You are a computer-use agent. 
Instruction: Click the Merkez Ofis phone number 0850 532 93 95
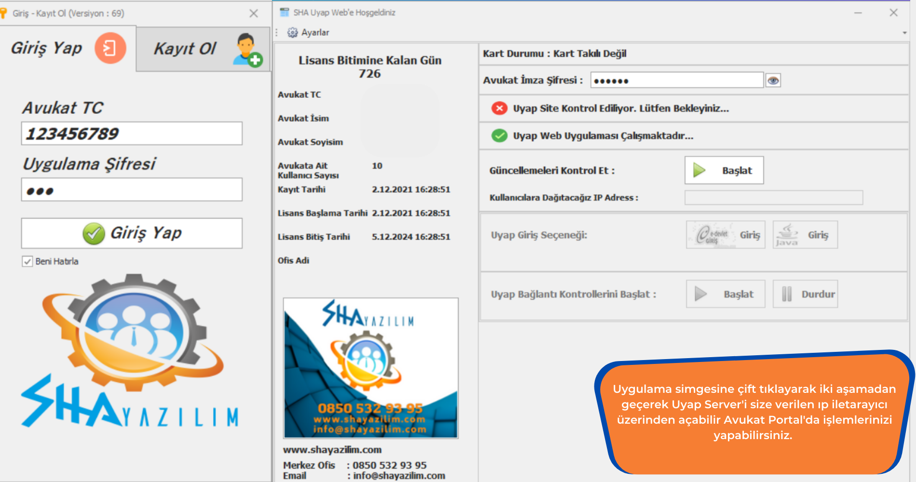(390, 465)
